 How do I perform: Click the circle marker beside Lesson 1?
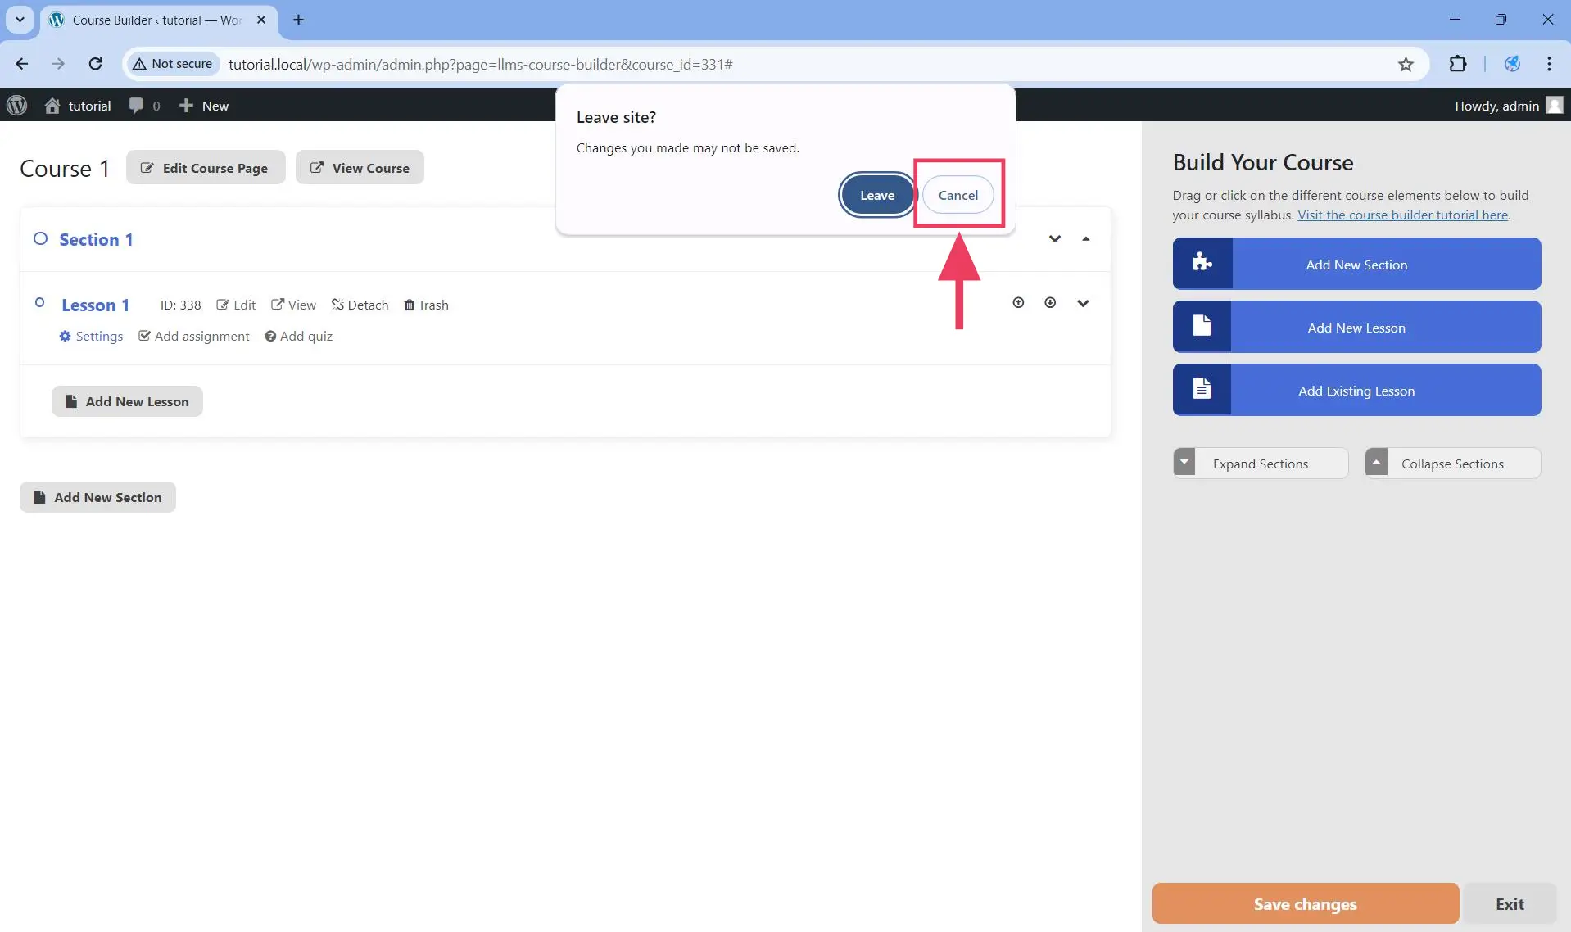(39, 302)
